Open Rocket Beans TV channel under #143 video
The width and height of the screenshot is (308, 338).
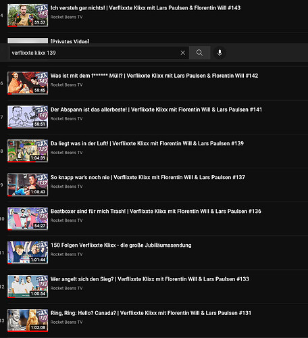click(66, 17)
